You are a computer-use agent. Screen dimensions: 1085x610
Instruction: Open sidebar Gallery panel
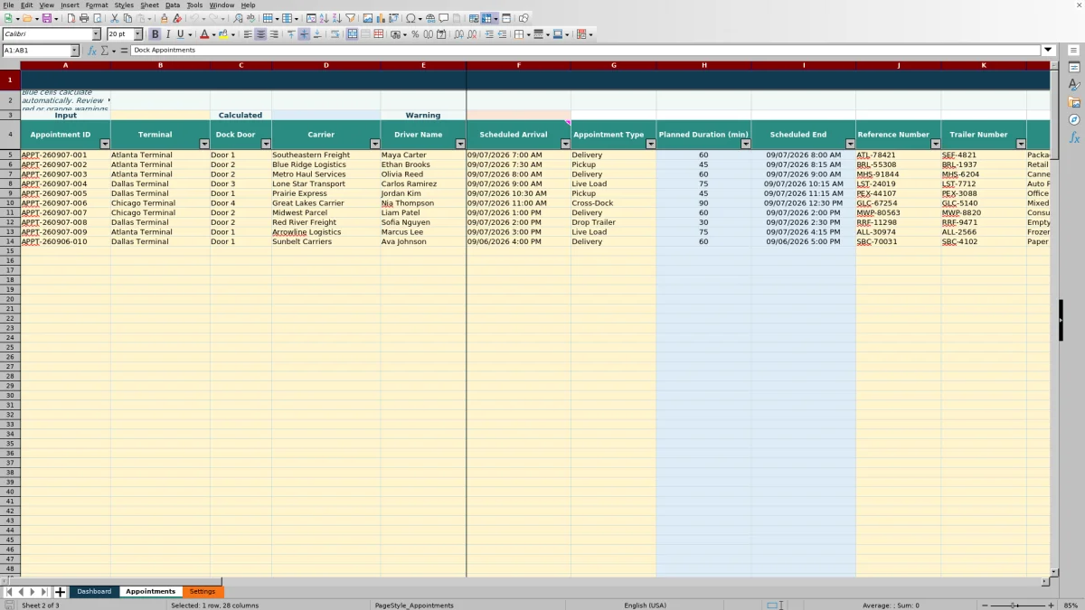(1074, 102)
